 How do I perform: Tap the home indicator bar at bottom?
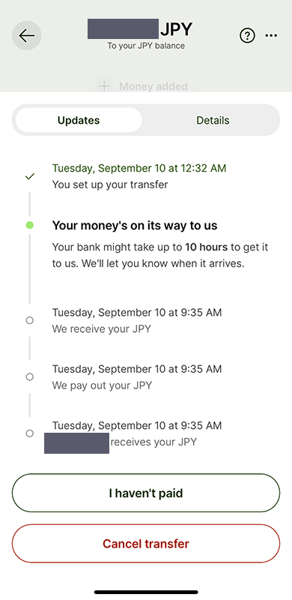(146, 592)
